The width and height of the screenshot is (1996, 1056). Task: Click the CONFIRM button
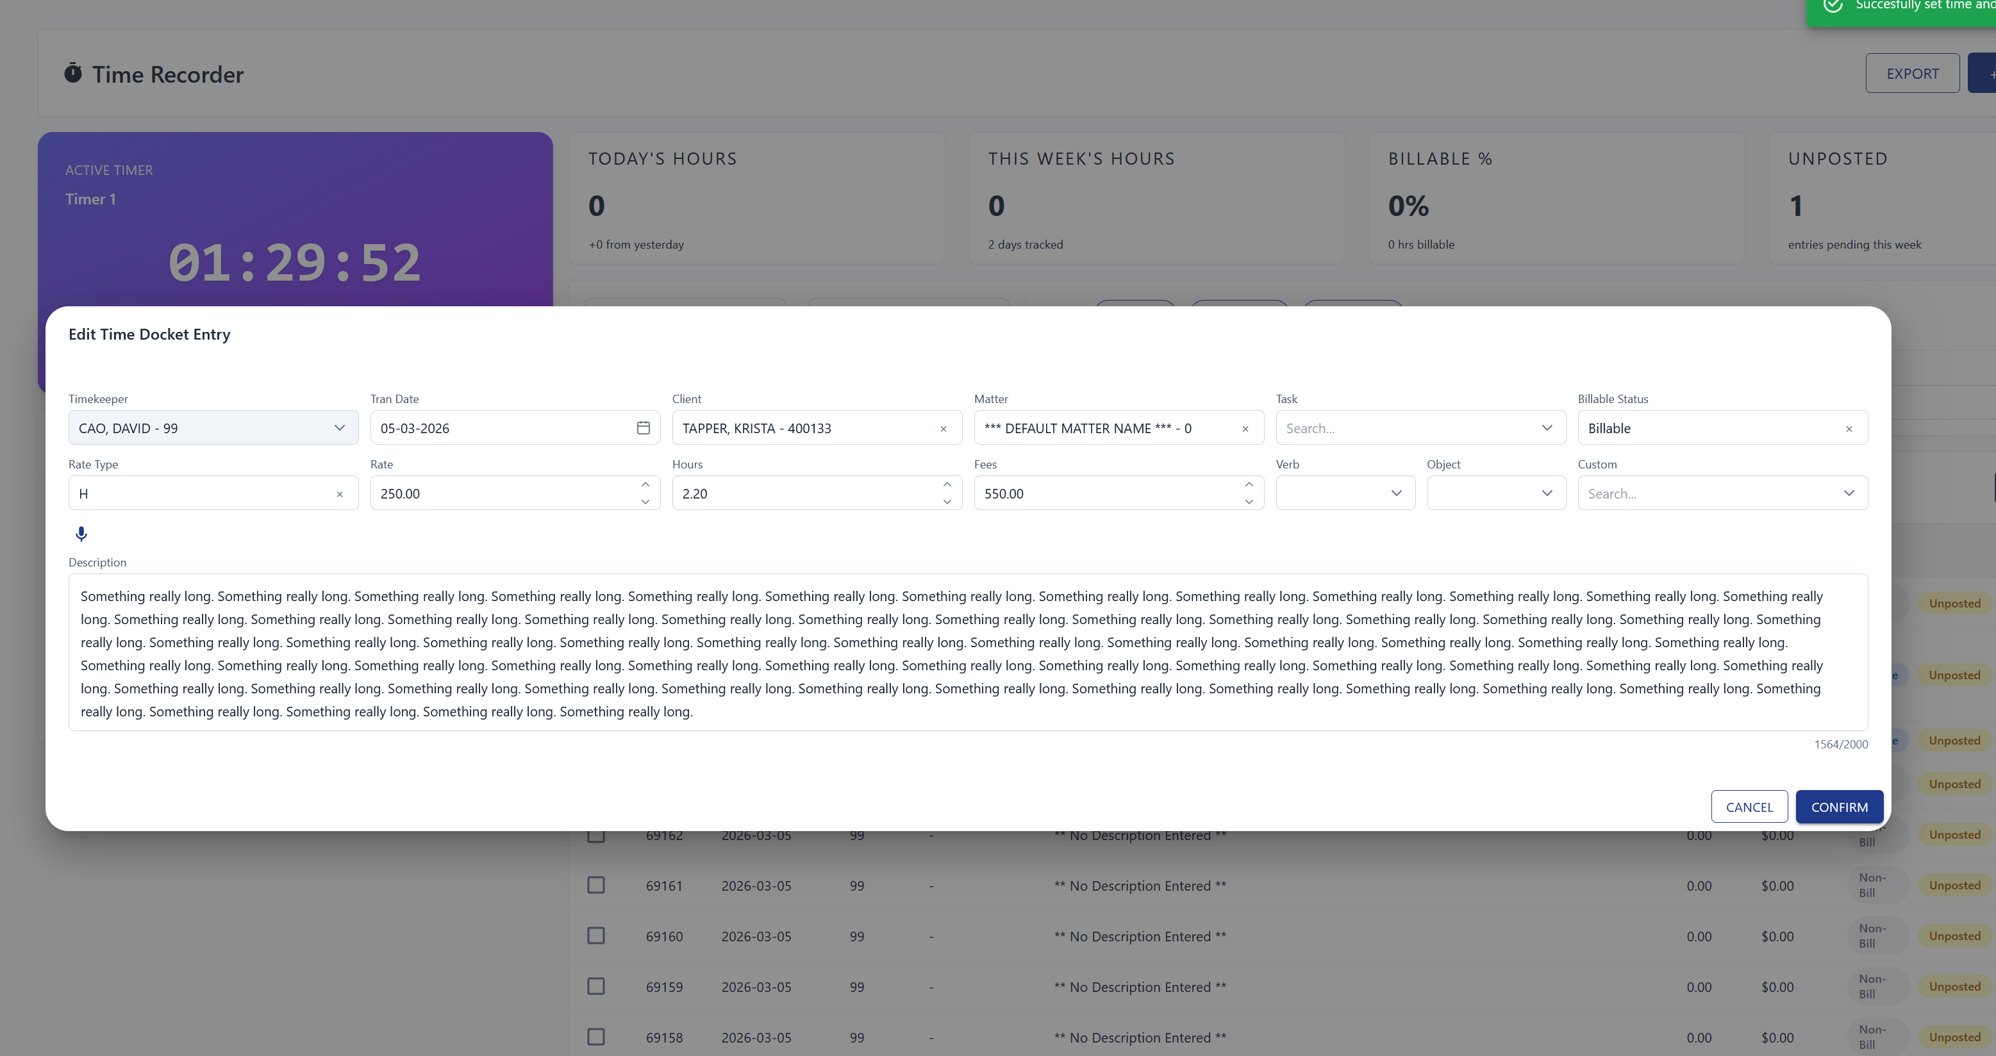pyautogui.click(x=1839, y=805)
